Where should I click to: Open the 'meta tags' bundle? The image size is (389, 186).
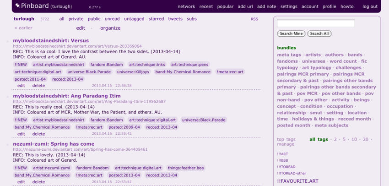[x=289, y=55]
